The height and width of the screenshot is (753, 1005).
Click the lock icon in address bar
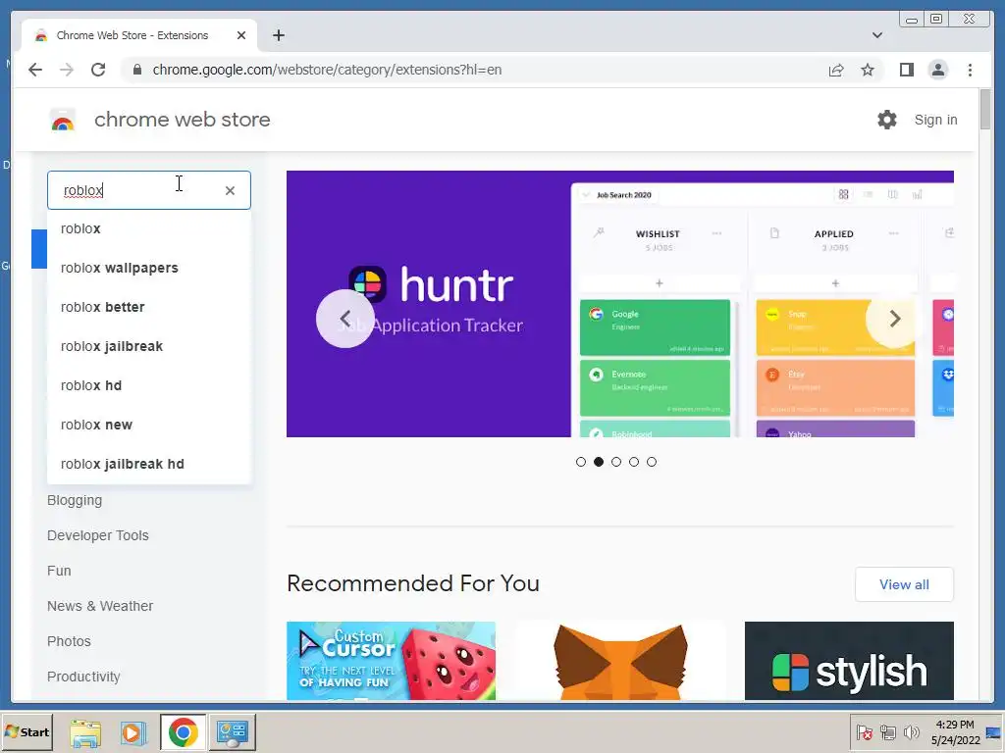pyautogui.click(x=137, y=70)
